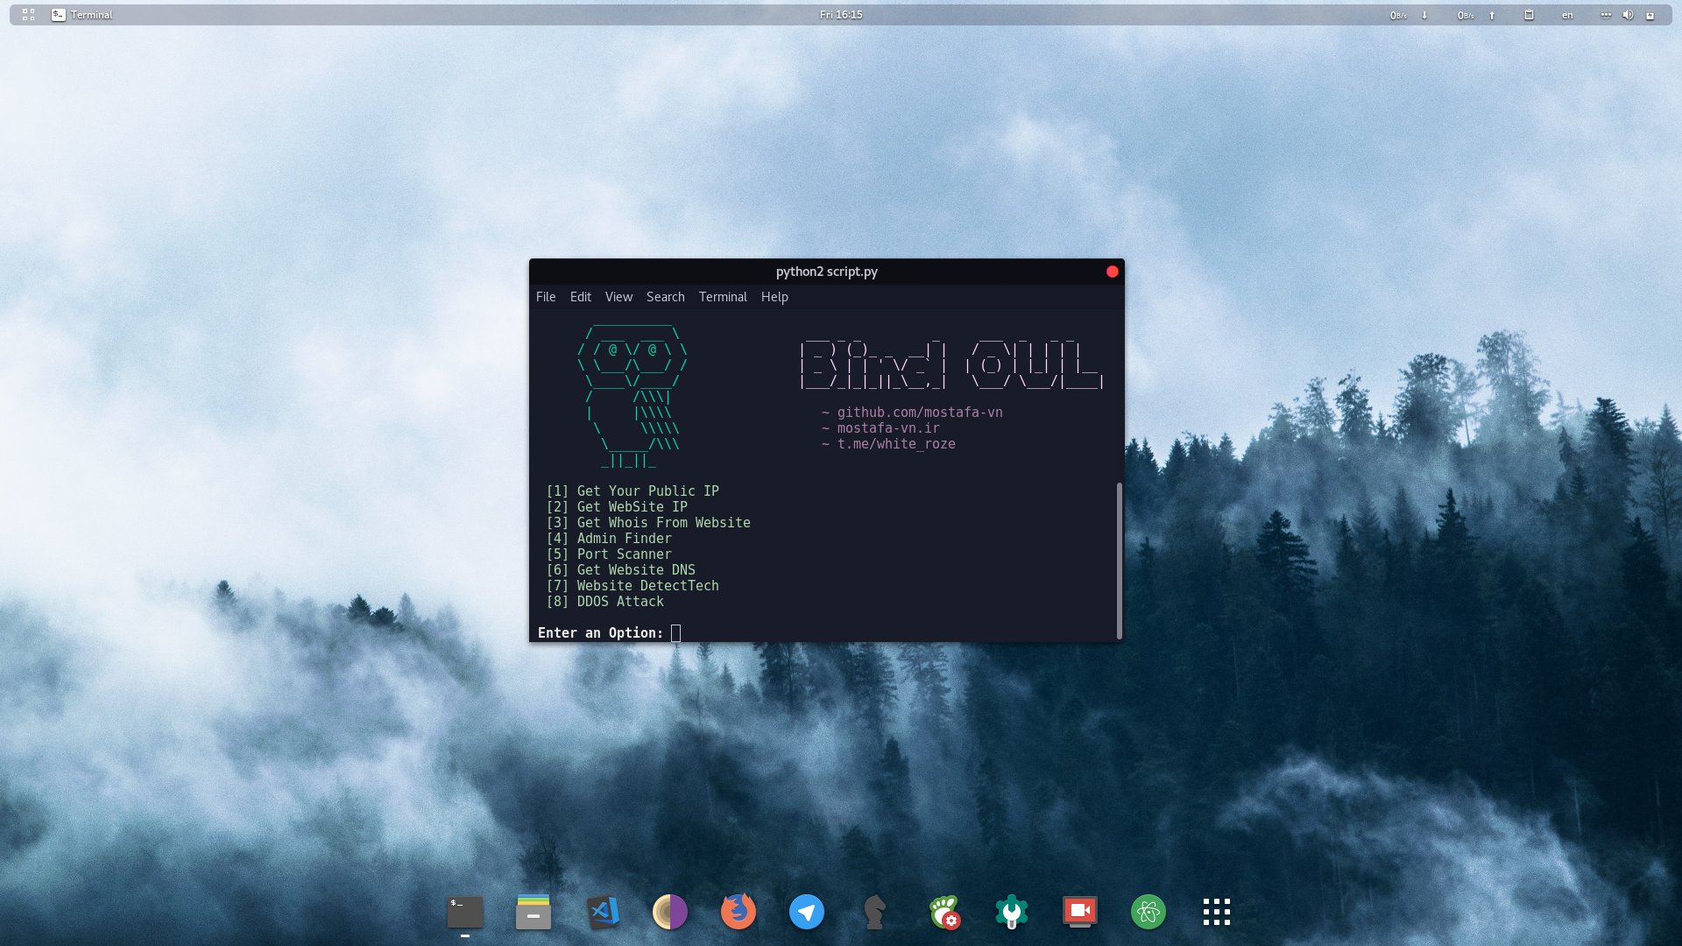Open the 'en' keyboard layout selector
Viewport: 1682px width, 946px height.
coord(1567,15)
